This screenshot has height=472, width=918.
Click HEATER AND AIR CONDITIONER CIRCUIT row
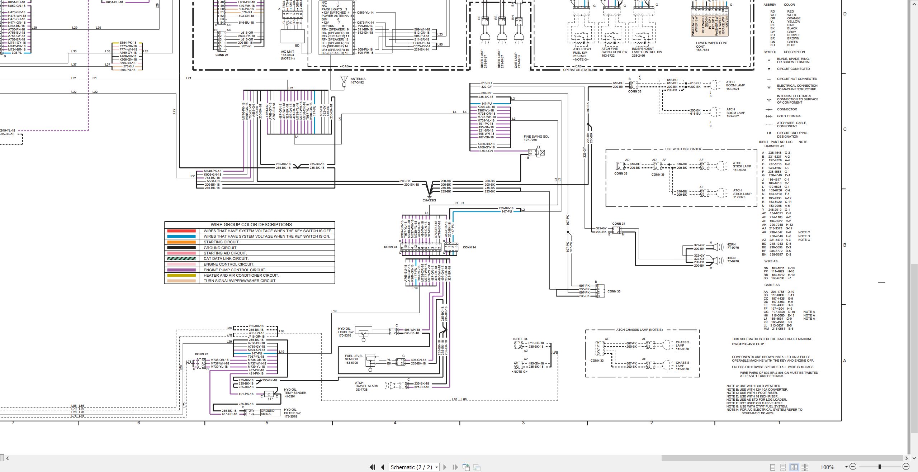[x=250, y=275]
